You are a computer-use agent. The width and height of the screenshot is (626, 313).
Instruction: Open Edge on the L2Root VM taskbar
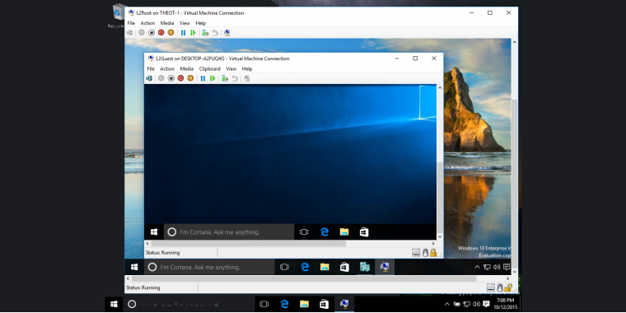pos(305,267)
